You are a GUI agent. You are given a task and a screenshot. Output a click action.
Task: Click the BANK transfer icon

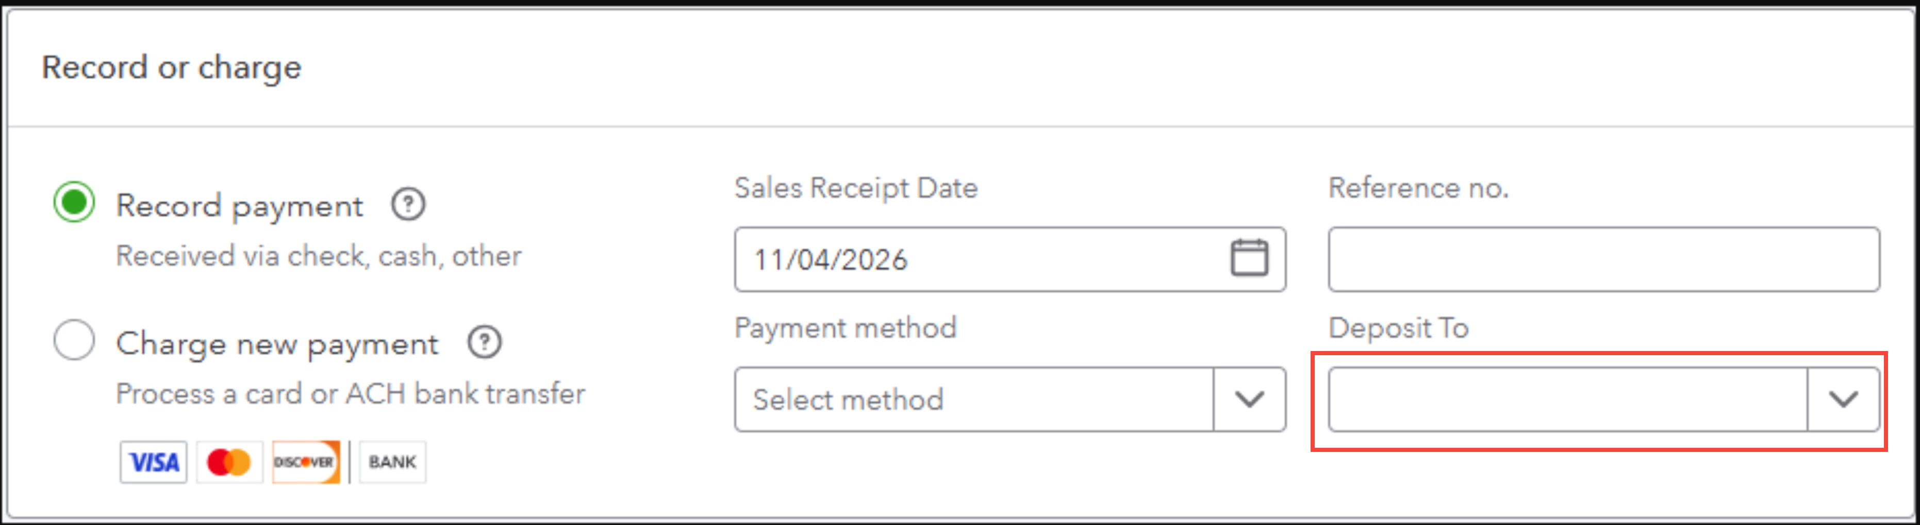[x=392, y=462]
